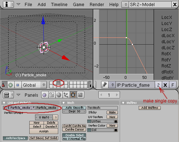Open the buttons window type selector icon

(x=8, y=95)
